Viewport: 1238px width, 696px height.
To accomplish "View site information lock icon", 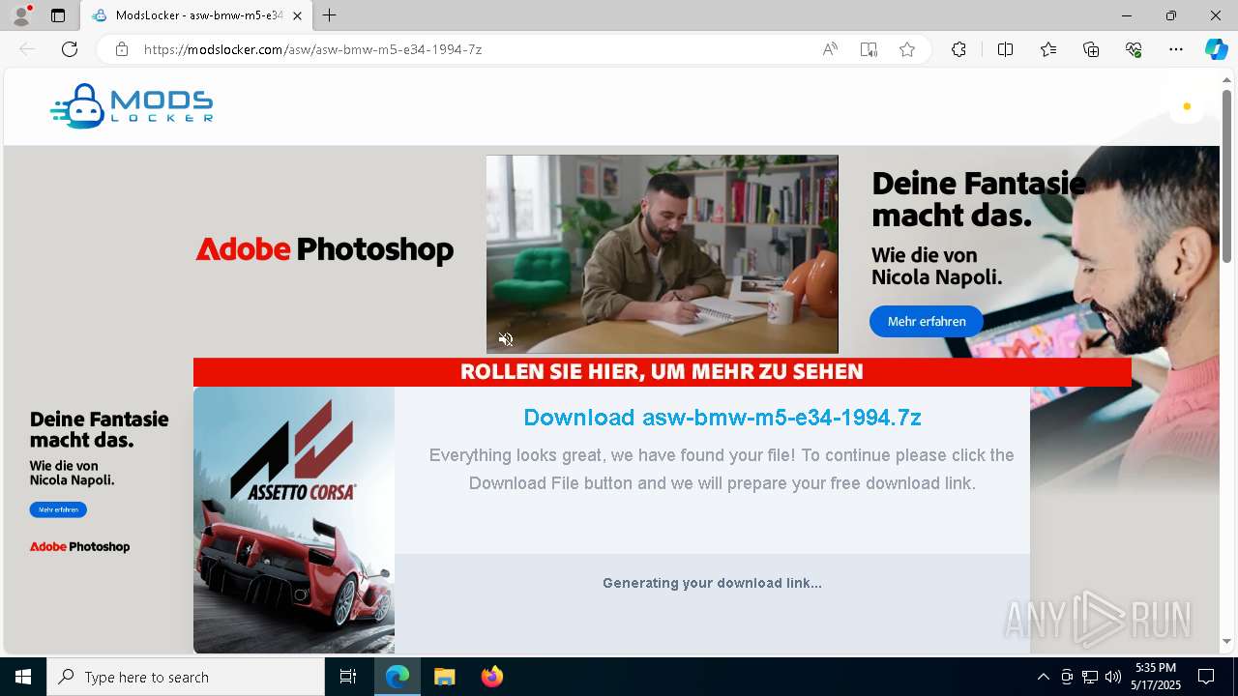I will [x=122, y=49].
